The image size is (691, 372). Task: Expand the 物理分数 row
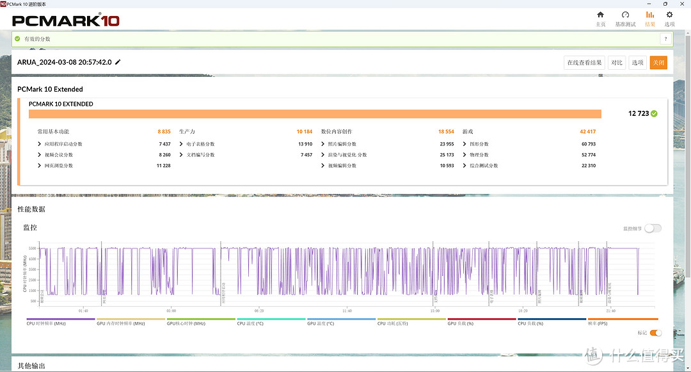[x=465, y=155]
